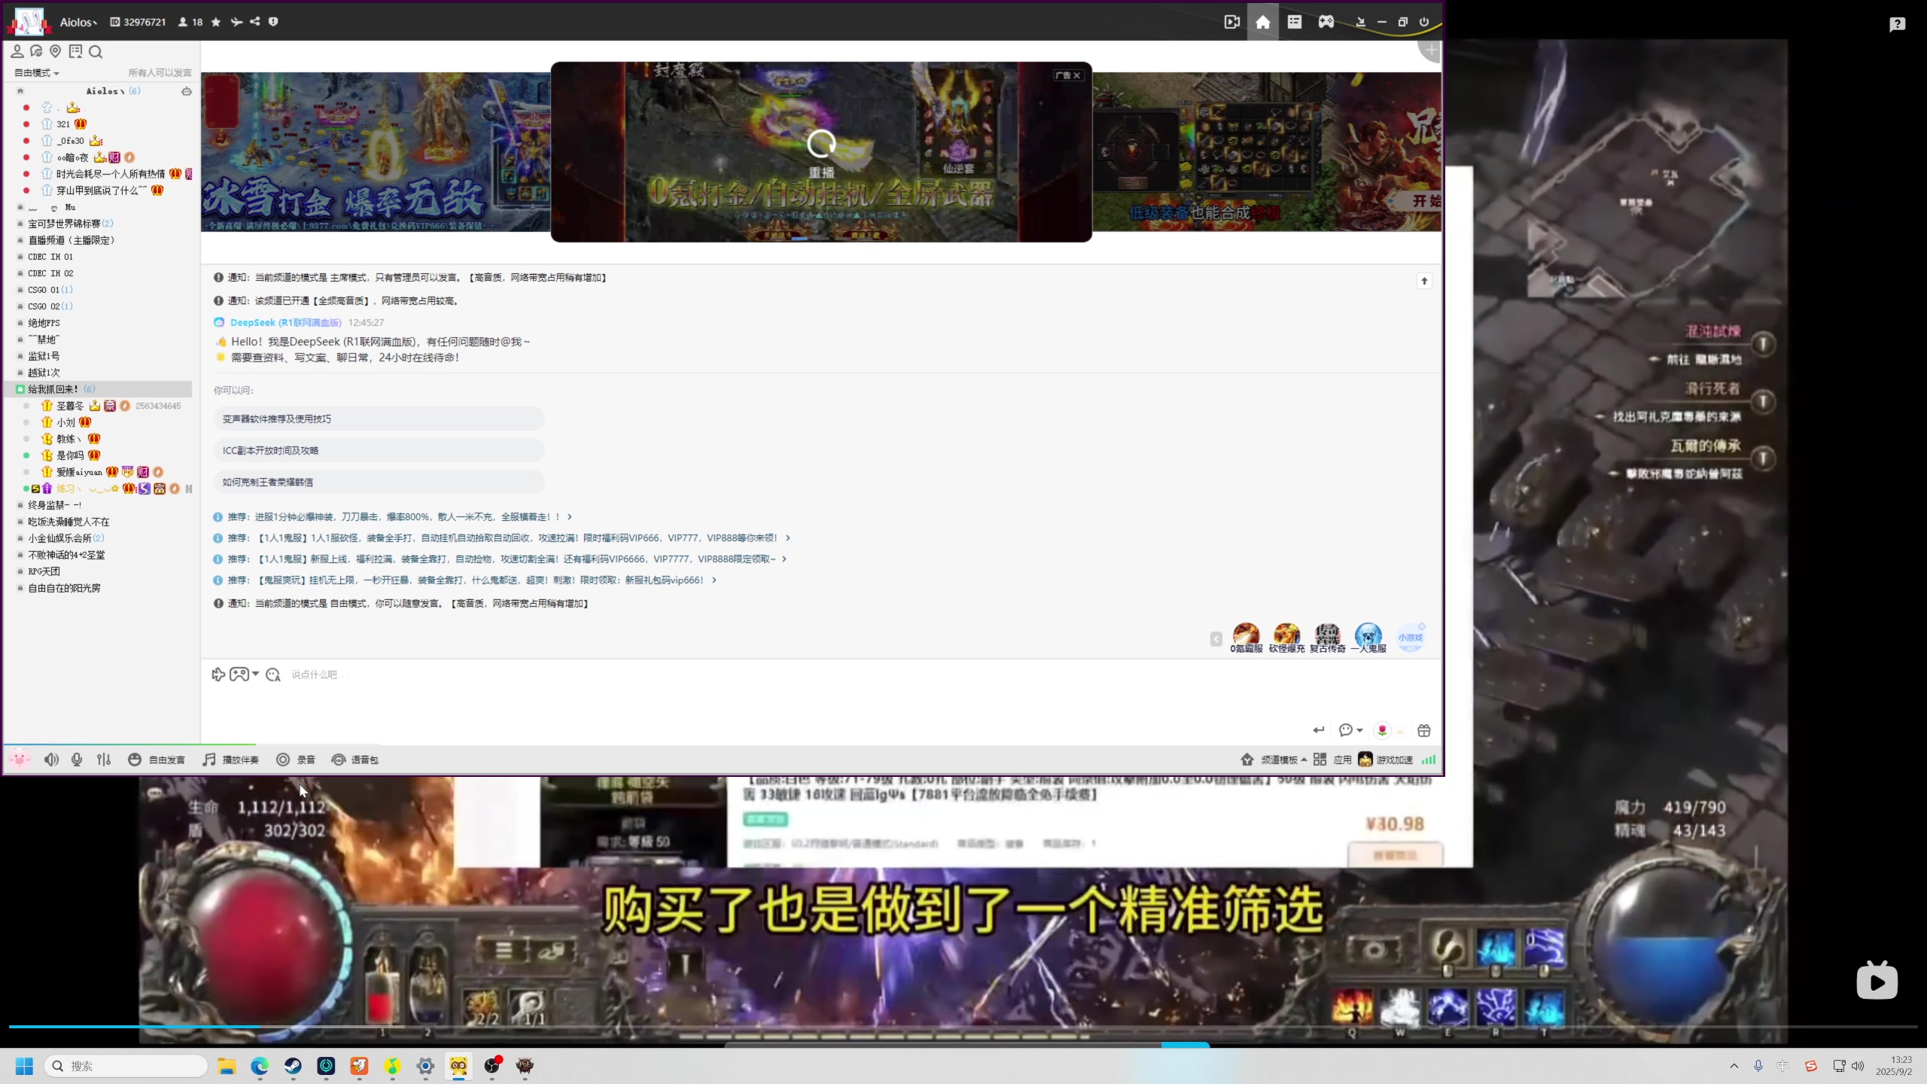This screenshot has height=1084, width=1927.
Task: Check network signal strength bars
Action: pyautogui.click(x=1429, y=760)
